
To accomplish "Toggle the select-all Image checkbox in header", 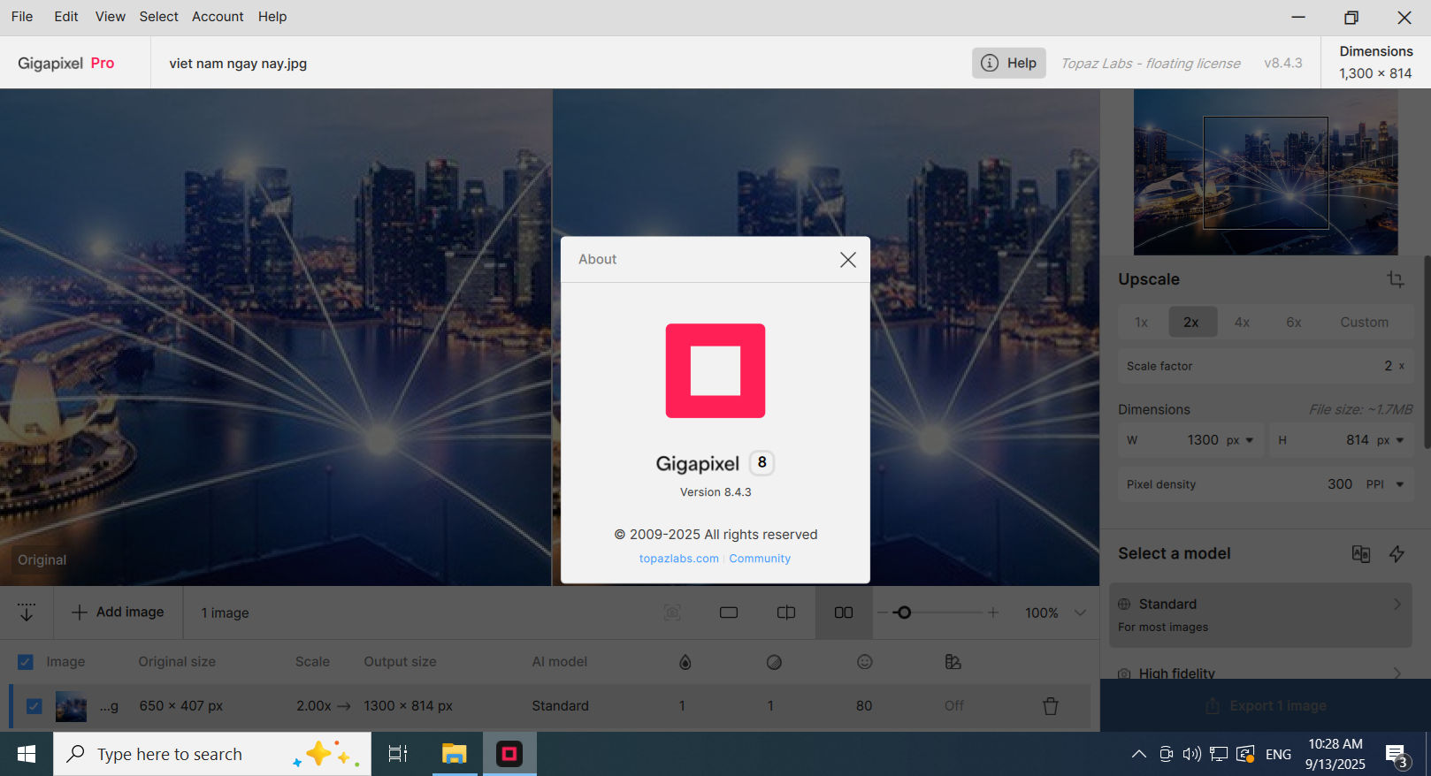I will click(x=26, y=662).
